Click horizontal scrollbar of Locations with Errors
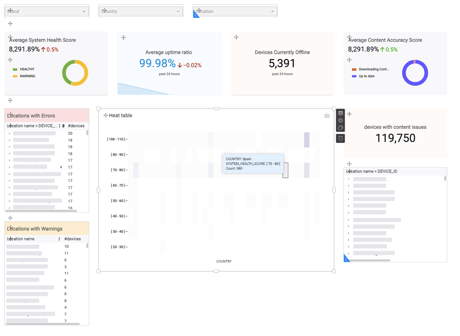The width and height of the screenshot is (460, 336). [x=41, y=211]
